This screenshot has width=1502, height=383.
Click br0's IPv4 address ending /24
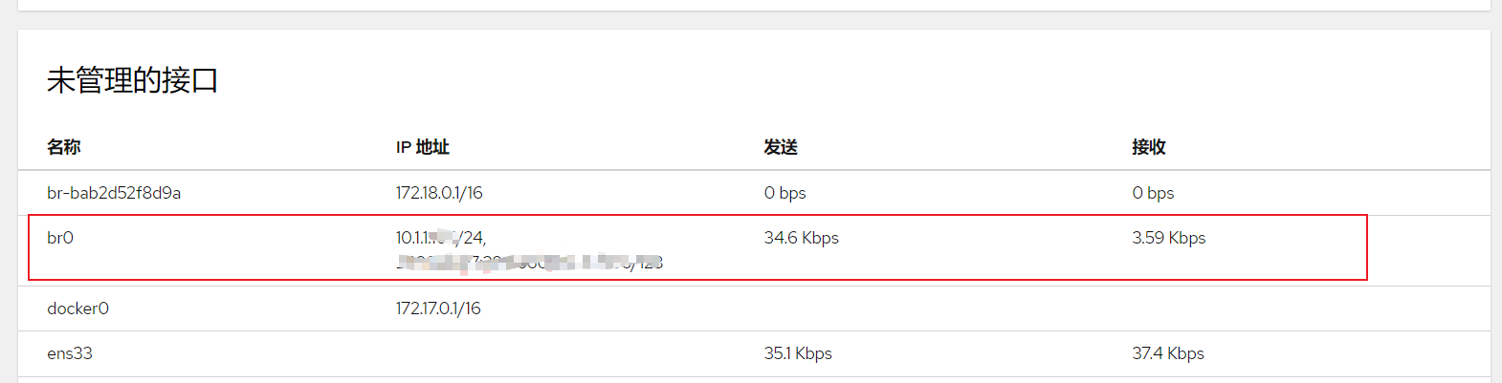[x=440, y=238]
